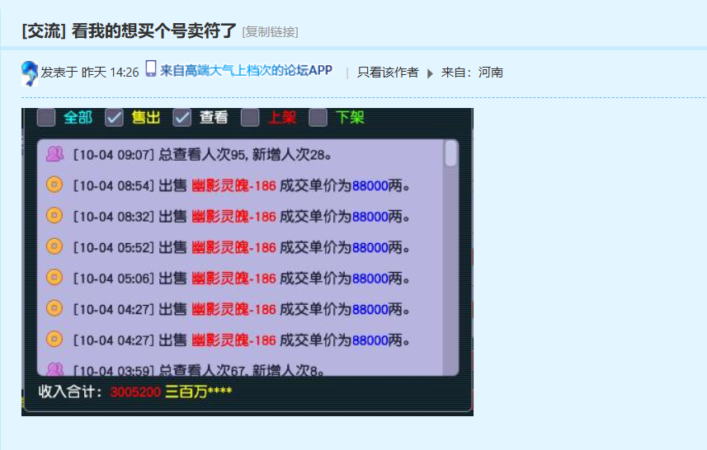Click the [10-04 05:06] 出售 幽影灵魄-186 entry
Viewport: 707px width, 450px height.
pos(241,278)
